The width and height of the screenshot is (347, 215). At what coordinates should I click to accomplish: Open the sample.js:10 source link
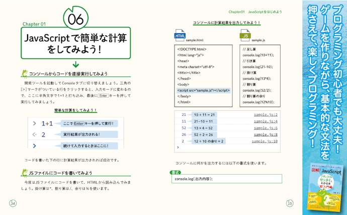[265, 141]
